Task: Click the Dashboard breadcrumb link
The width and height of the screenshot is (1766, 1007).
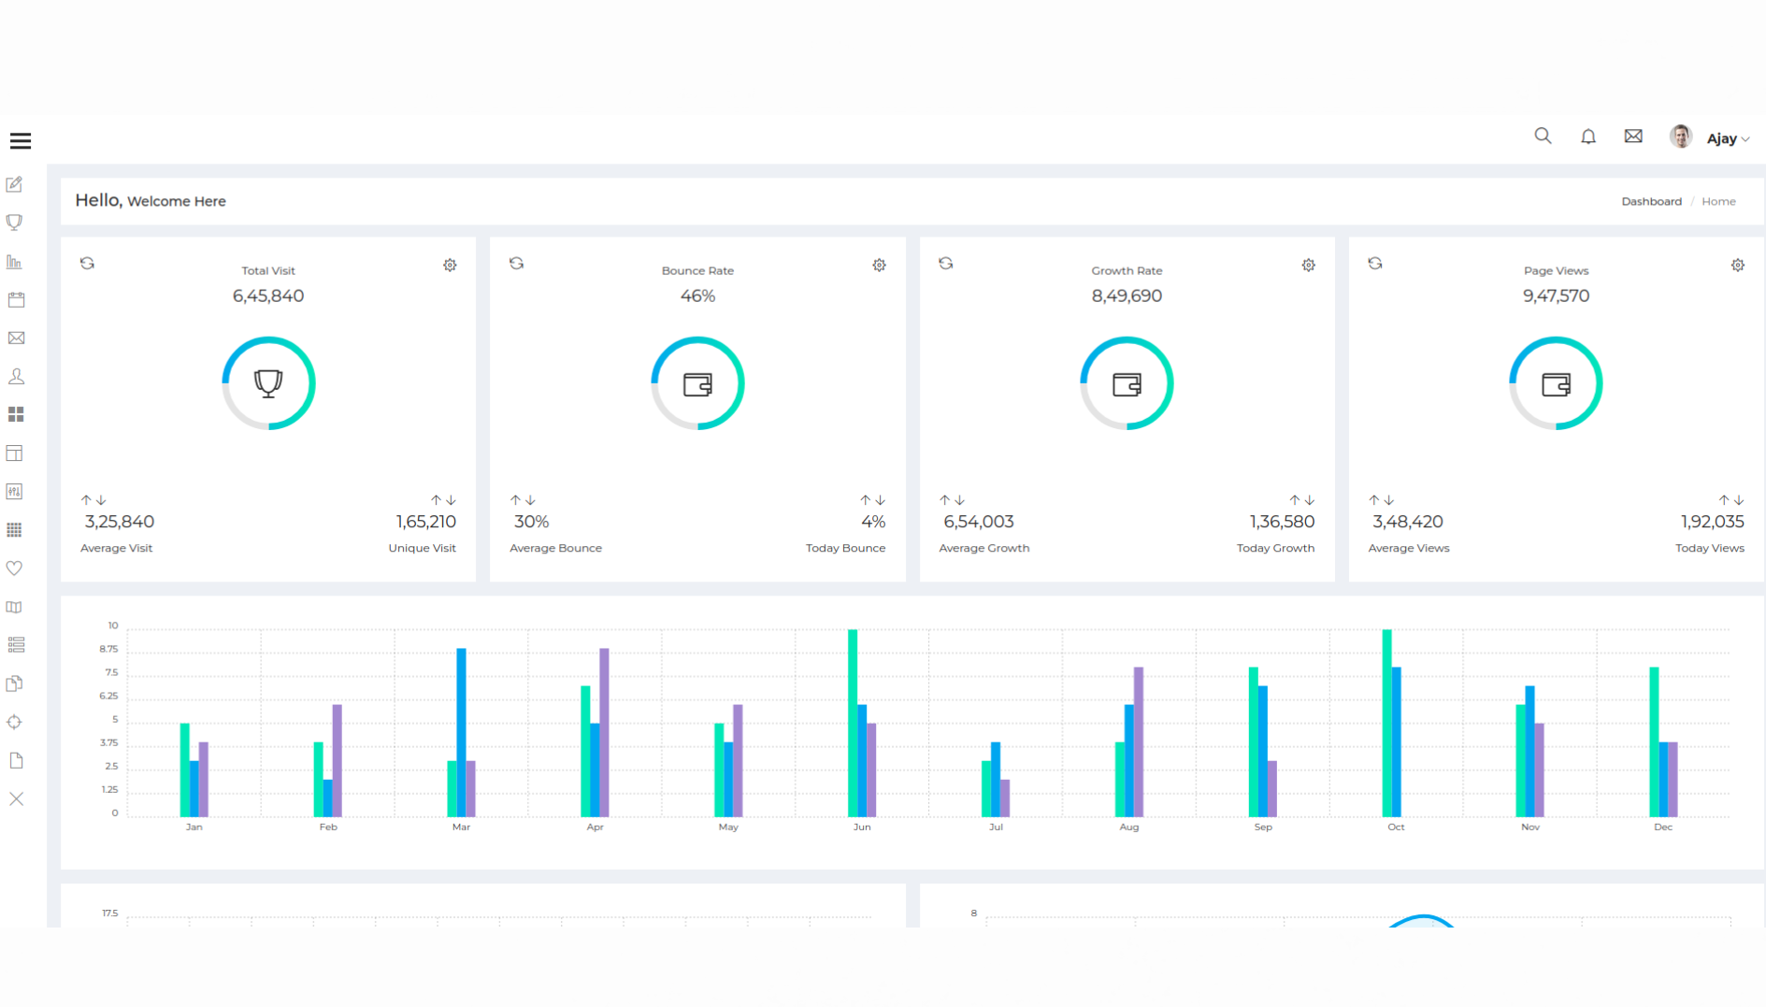Action: tap(1651, 202)
